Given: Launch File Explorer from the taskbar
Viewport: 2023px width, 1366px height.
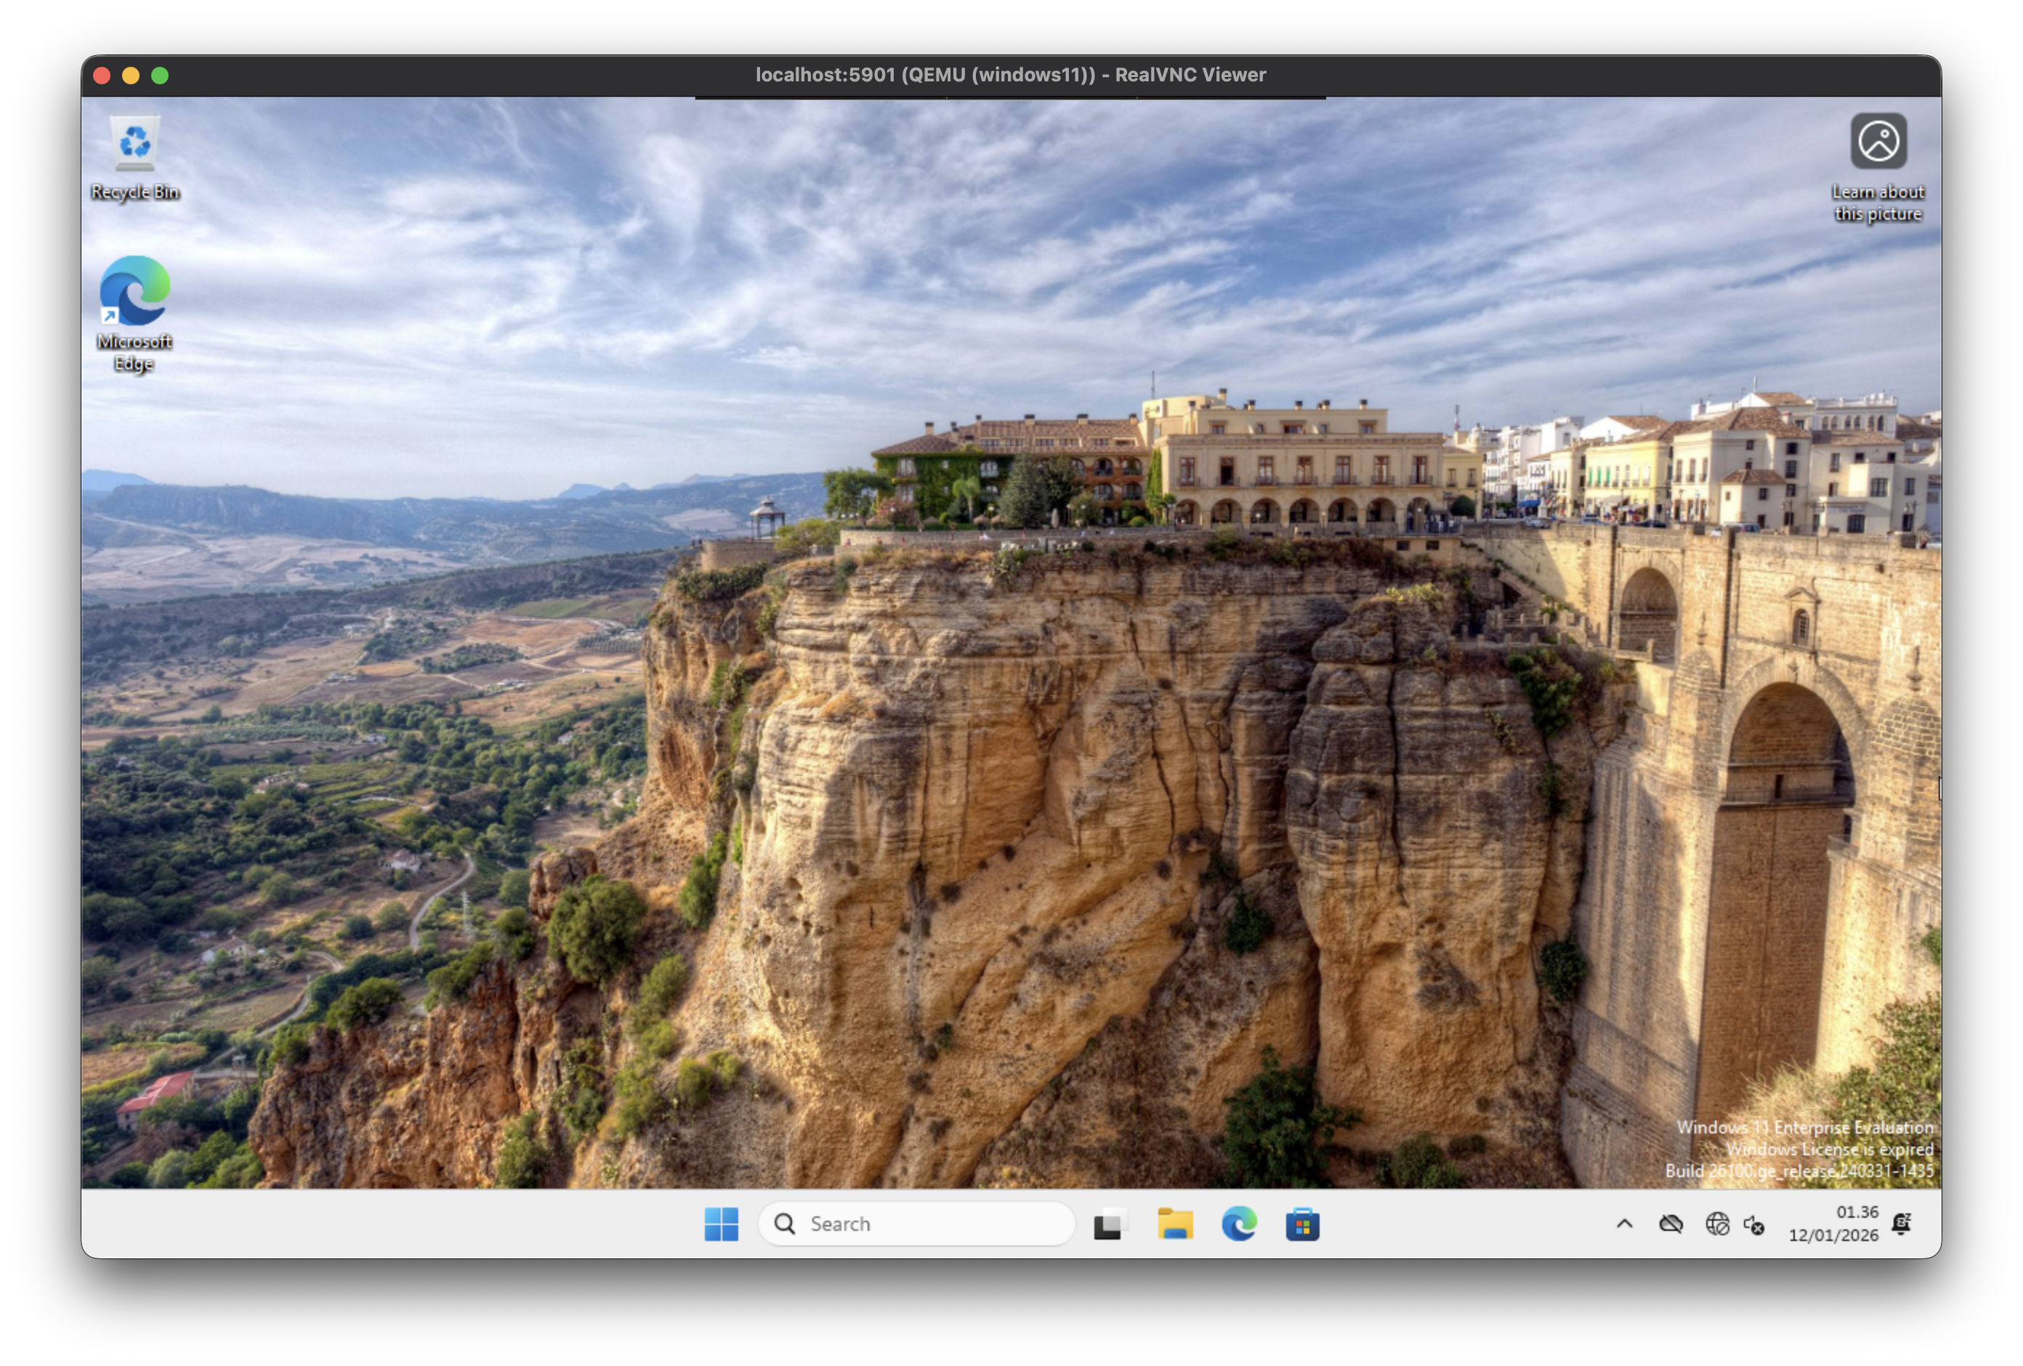Looking at the screenshot, I should [x=1174, y=1223].
